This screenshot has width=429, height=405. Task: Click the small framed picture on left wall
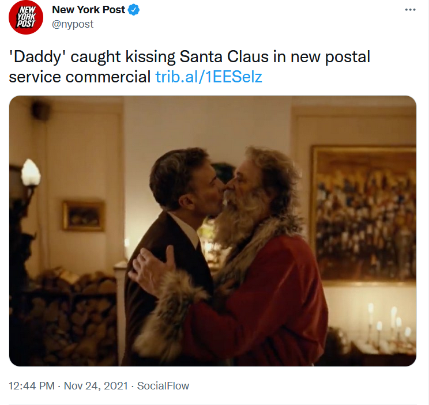[84, 216]
